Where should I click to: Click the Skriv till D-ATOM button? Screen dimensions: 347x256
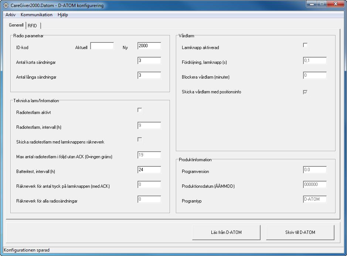tap(300, 232)
